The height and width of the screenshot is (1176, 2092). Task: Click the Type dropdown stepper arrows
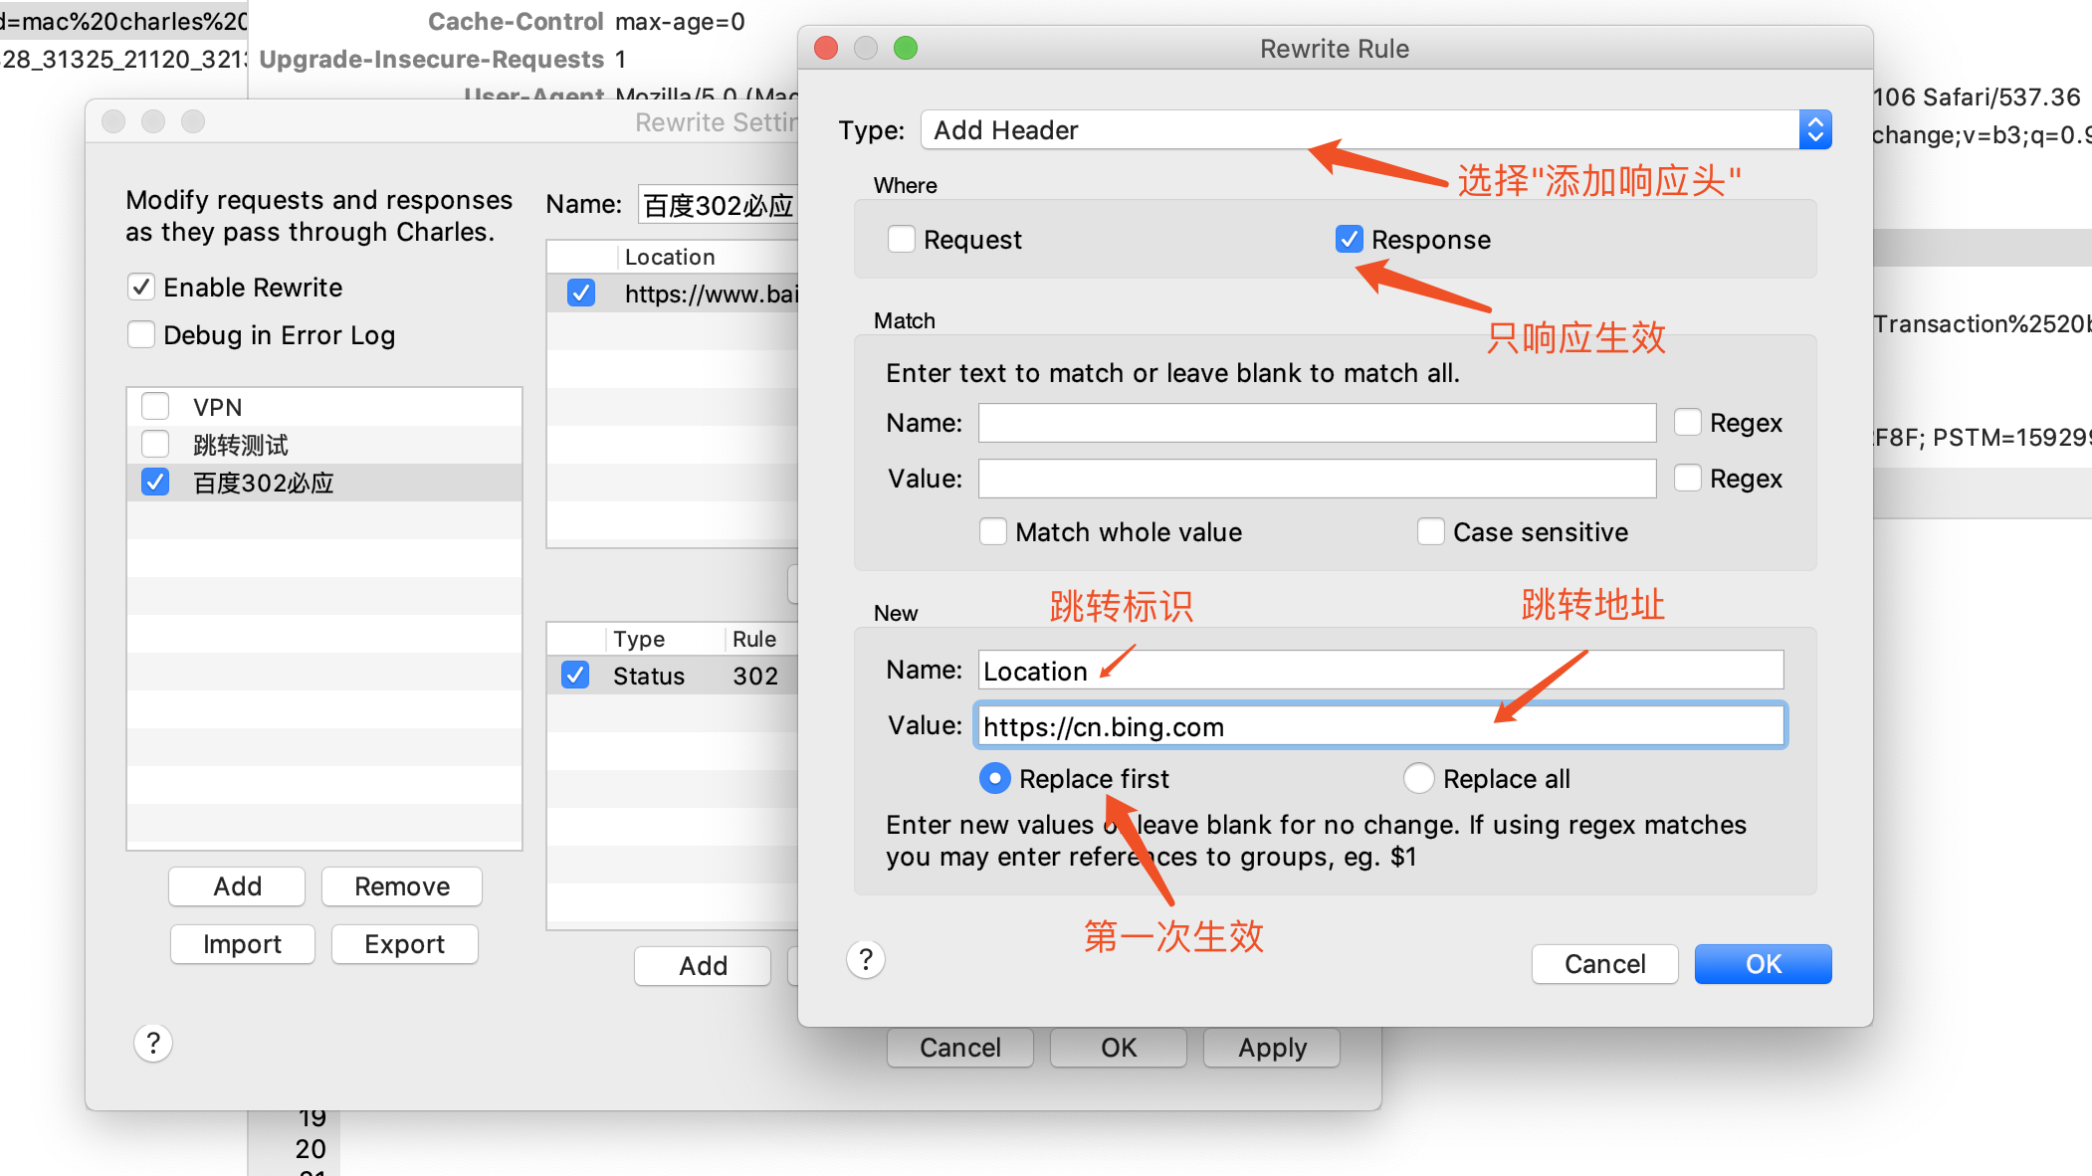pos(1815,130)
